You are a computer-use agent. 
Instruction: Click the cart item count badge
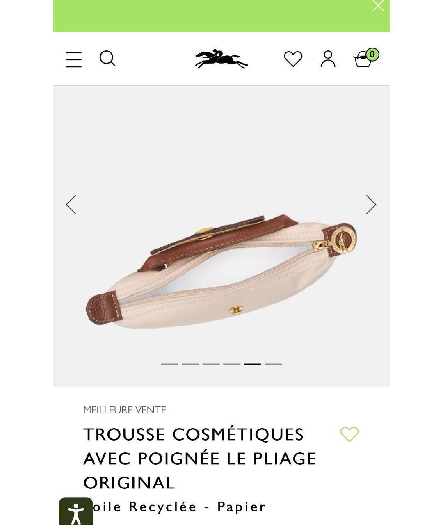click(372, 54)
